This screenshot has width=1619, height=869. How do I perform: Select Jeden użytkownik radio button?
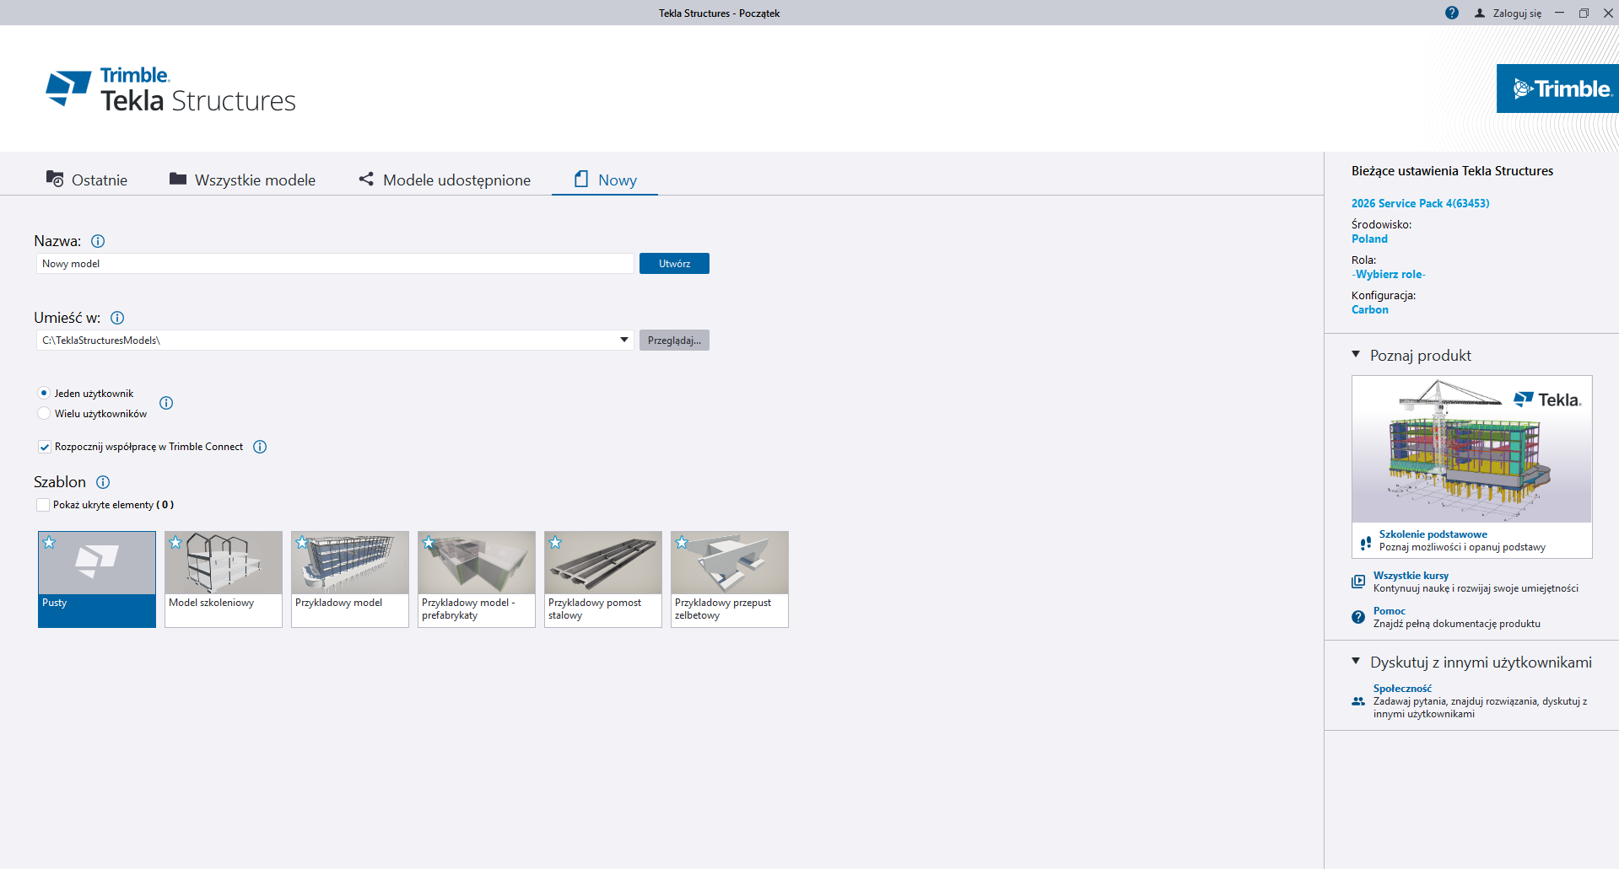click(x=44, y=393)
